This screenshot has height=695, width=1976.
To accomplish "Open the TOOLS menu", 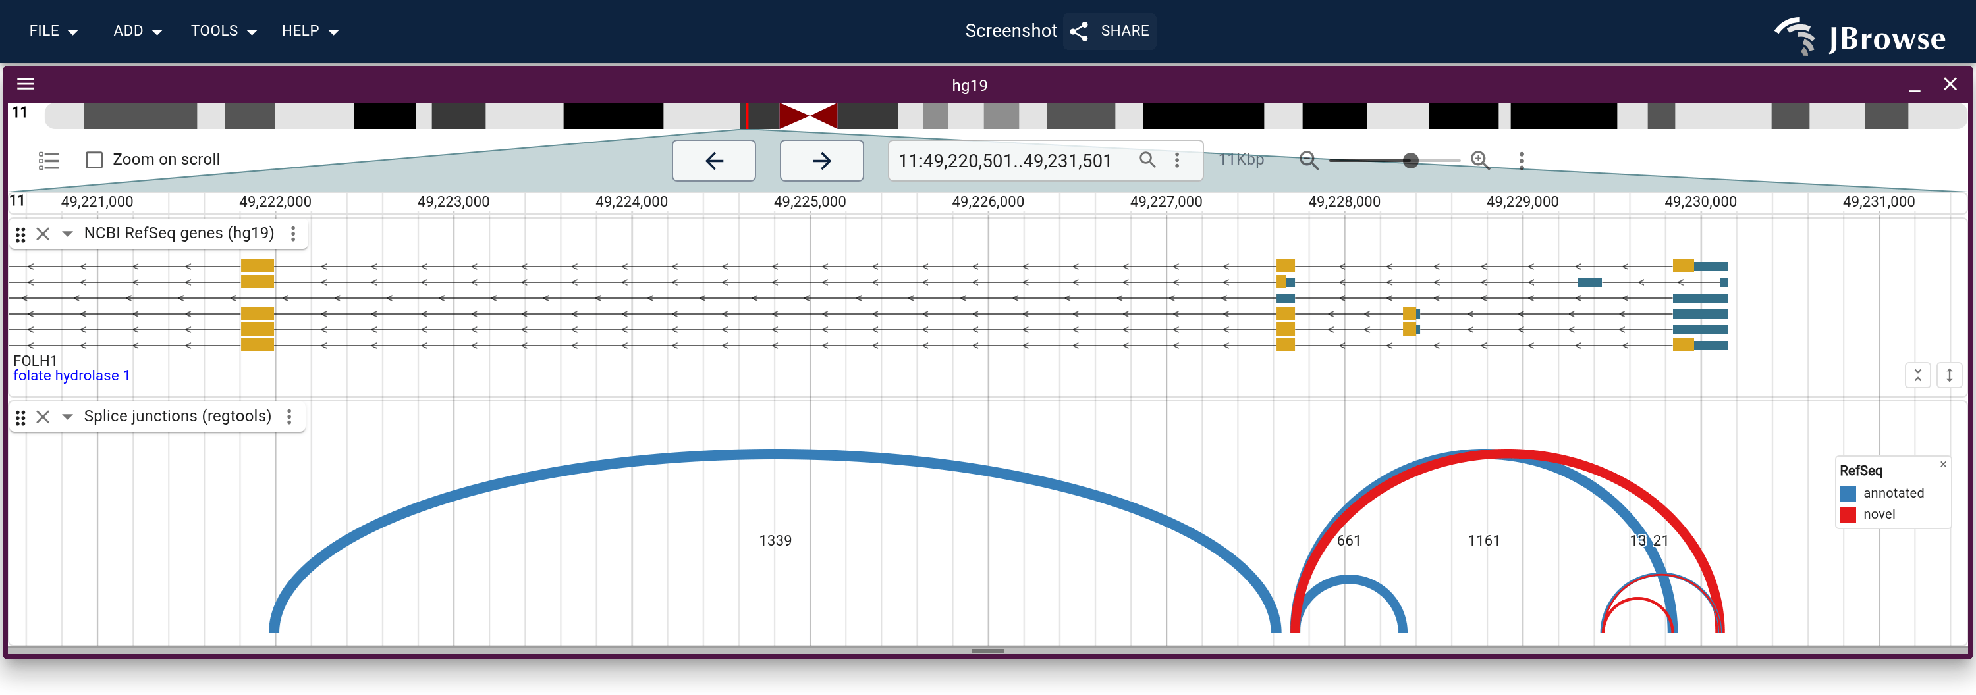I will pyautogui.click(x=223, y=31).
